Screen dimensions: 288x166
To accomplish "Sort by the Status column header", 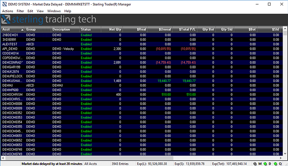I will (90, 29).
